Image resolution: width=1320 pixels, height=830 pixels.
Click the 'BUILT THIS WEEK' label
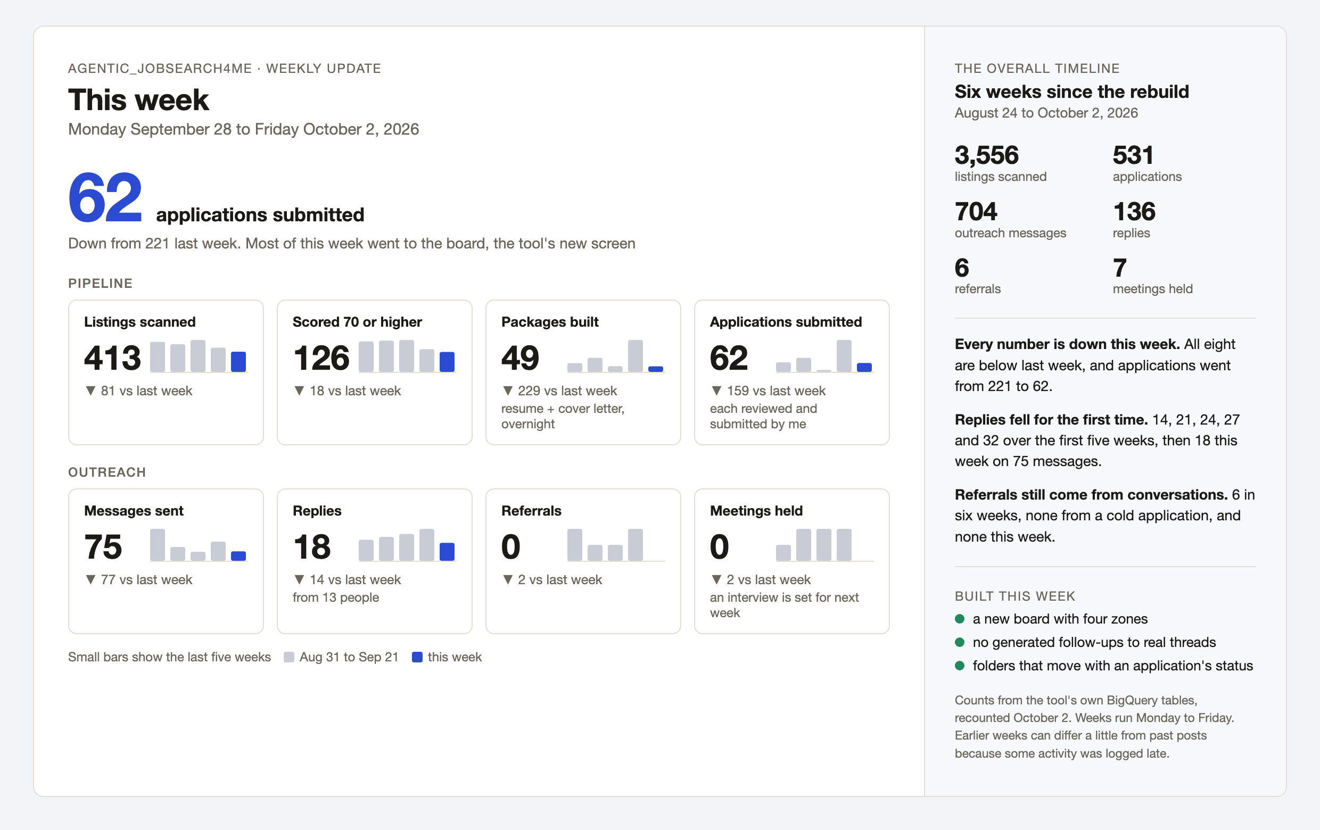point(1014,596)
